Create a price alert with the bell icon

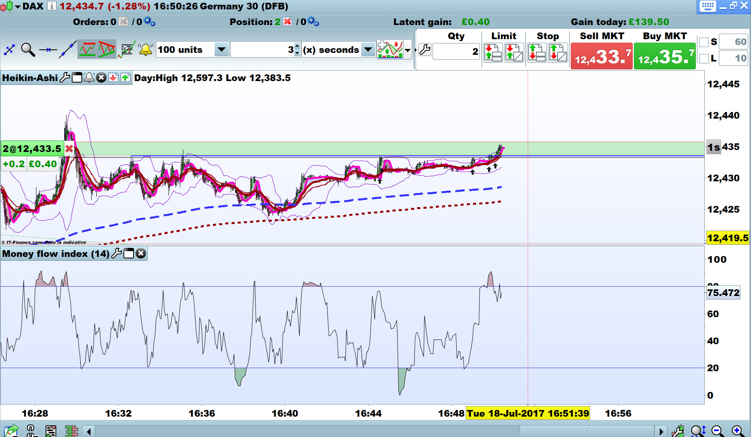[x=146, y=50]
